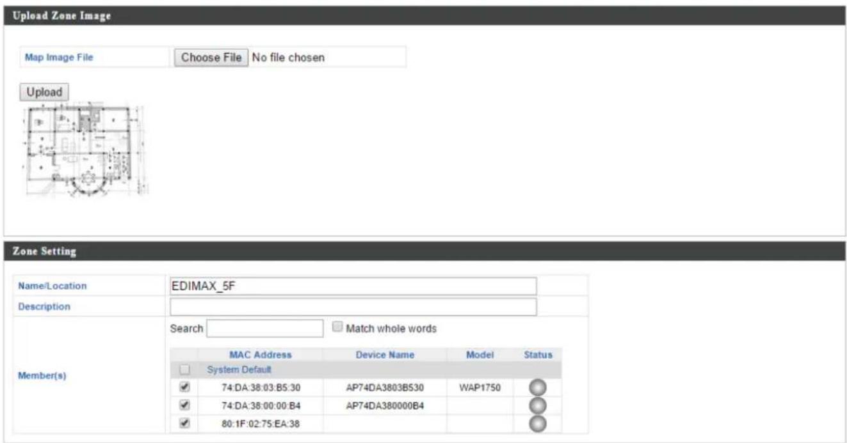Viewport: 847px width, 443px height.
Task: Click MAC address 74:DA:38:00:00:B4
Action: pyautogui.click(x=261, y=405)
